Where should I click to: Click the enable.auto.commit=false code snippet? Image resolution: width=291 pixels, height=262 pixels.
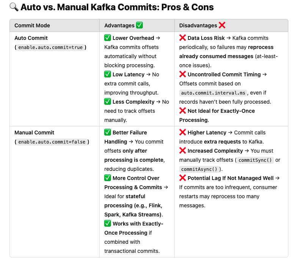tap(52, 142)
